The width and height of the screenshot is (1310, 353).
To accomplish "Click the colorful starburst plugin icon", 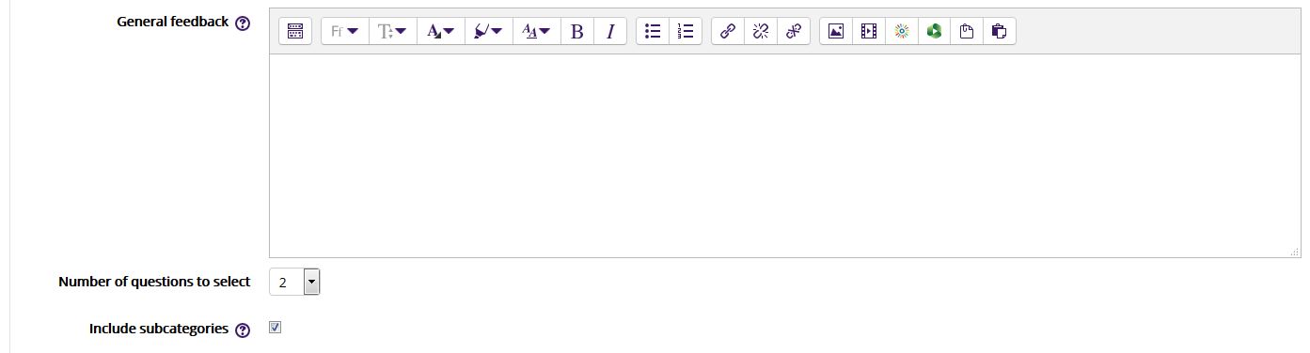I will pyautogui.click(x=902, y=31).
